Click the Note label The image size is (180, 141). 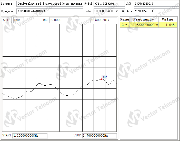(129, 11)
